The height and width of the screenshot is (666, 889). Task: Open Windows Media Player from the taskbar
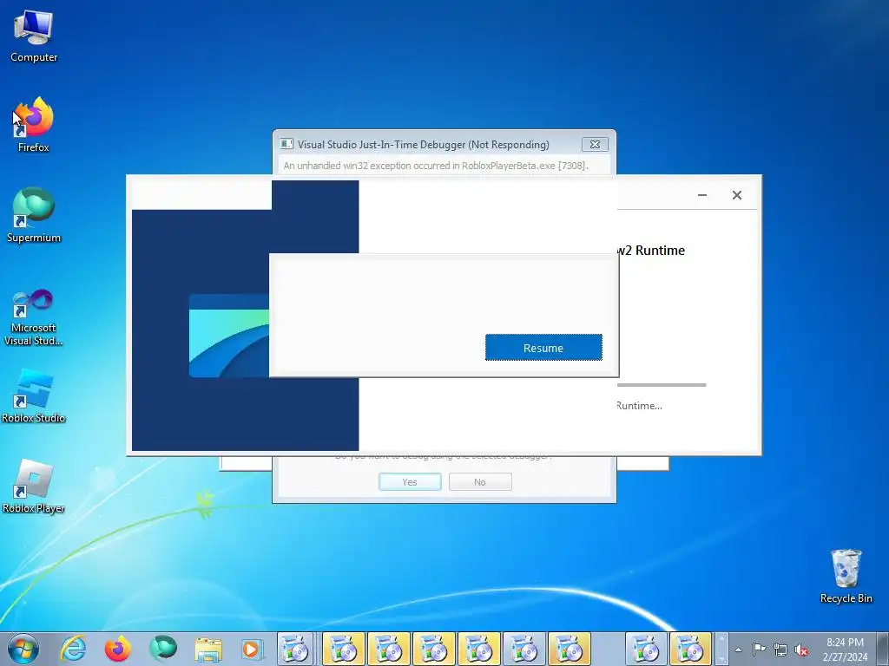pos(251,649)
